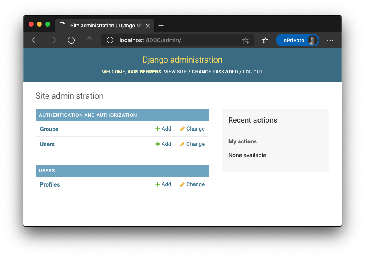Click the VIEW SITE link
This screenshot has width=365, height=257.
(176, 72)
